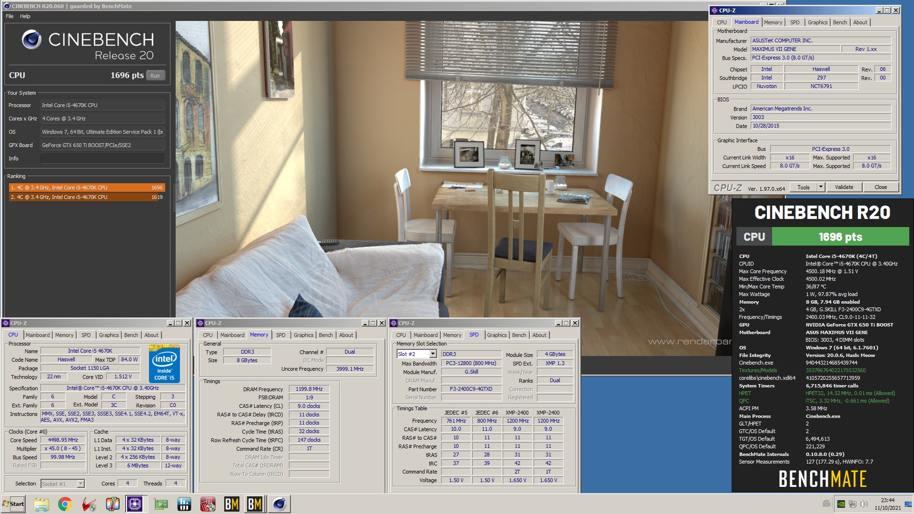Click the second BenchMate BM taskbar icon
This screenshot has width=914, height=514.
[255, 504]
